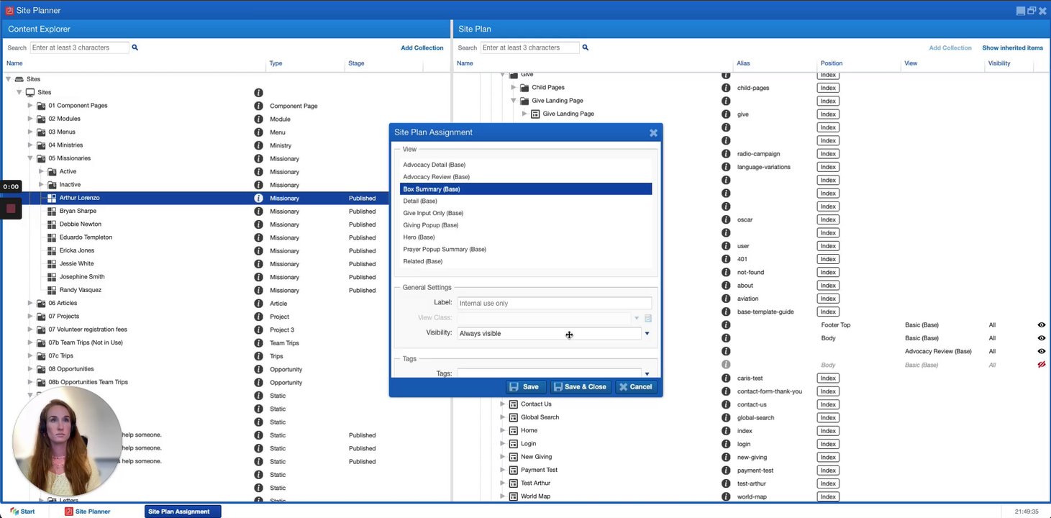
Task: Toggle eye icon on Advocacy Review (Base) row
Action: [x=1041, y=351]
